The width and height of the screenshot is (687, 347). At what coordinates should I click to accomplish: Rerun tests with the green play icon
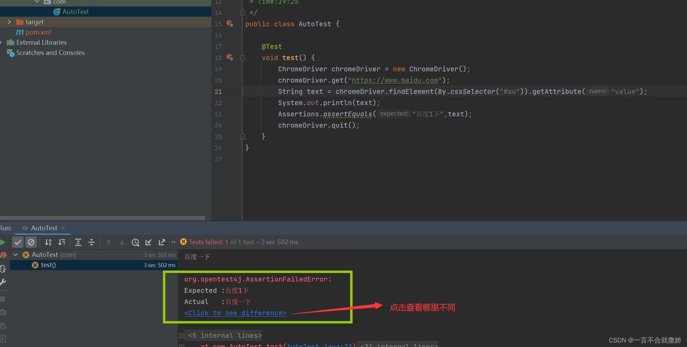(x=3, y=242)
